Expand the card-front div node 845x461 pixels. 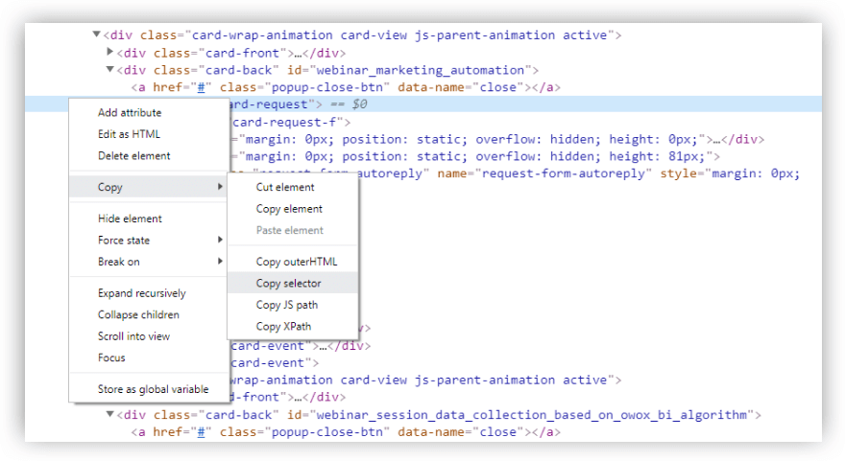110,53
